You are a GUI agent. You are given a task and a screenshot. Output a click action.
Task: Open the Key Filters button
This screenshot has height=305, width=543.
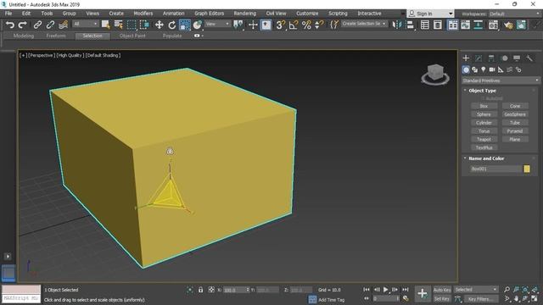click(481, 299)
